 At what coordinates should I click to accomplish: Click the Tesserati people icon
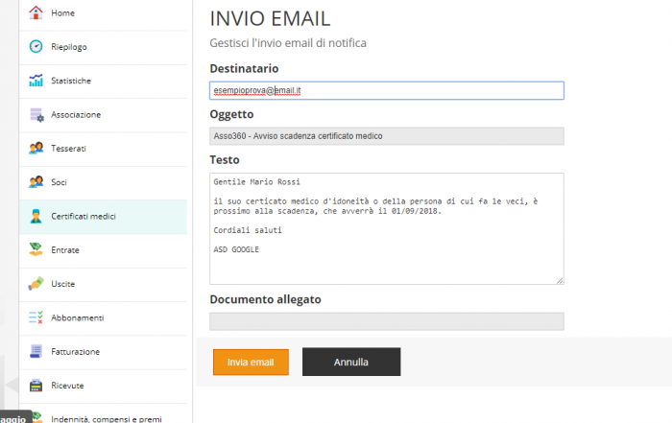36,148
